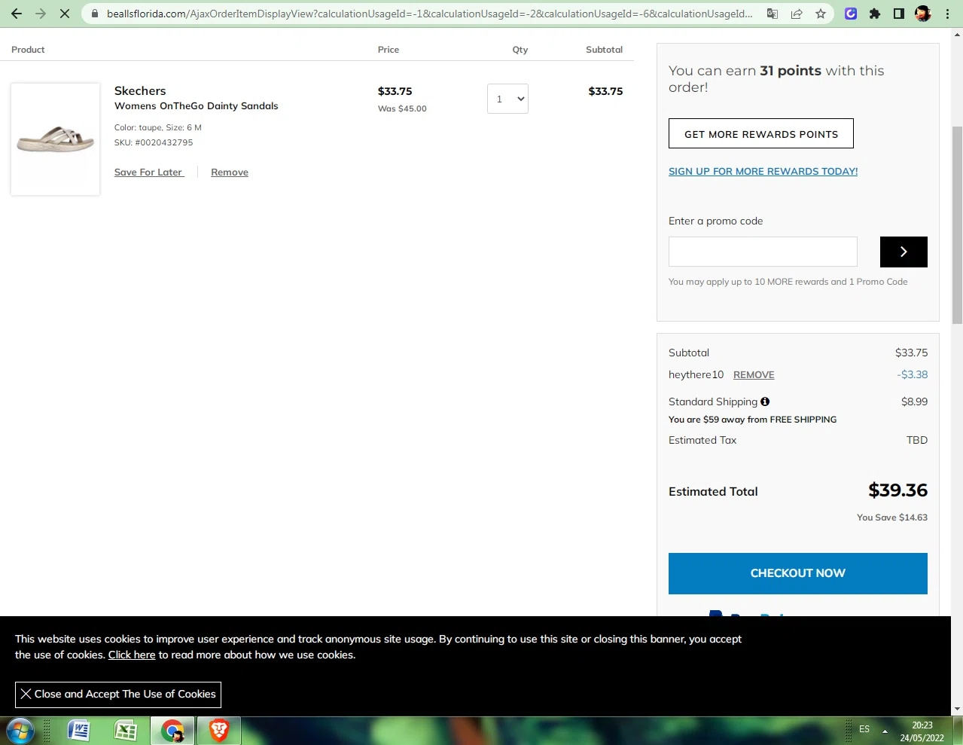
Task: Open Skechers sandal product thumbnail
Action: click(x=56, y=139)
